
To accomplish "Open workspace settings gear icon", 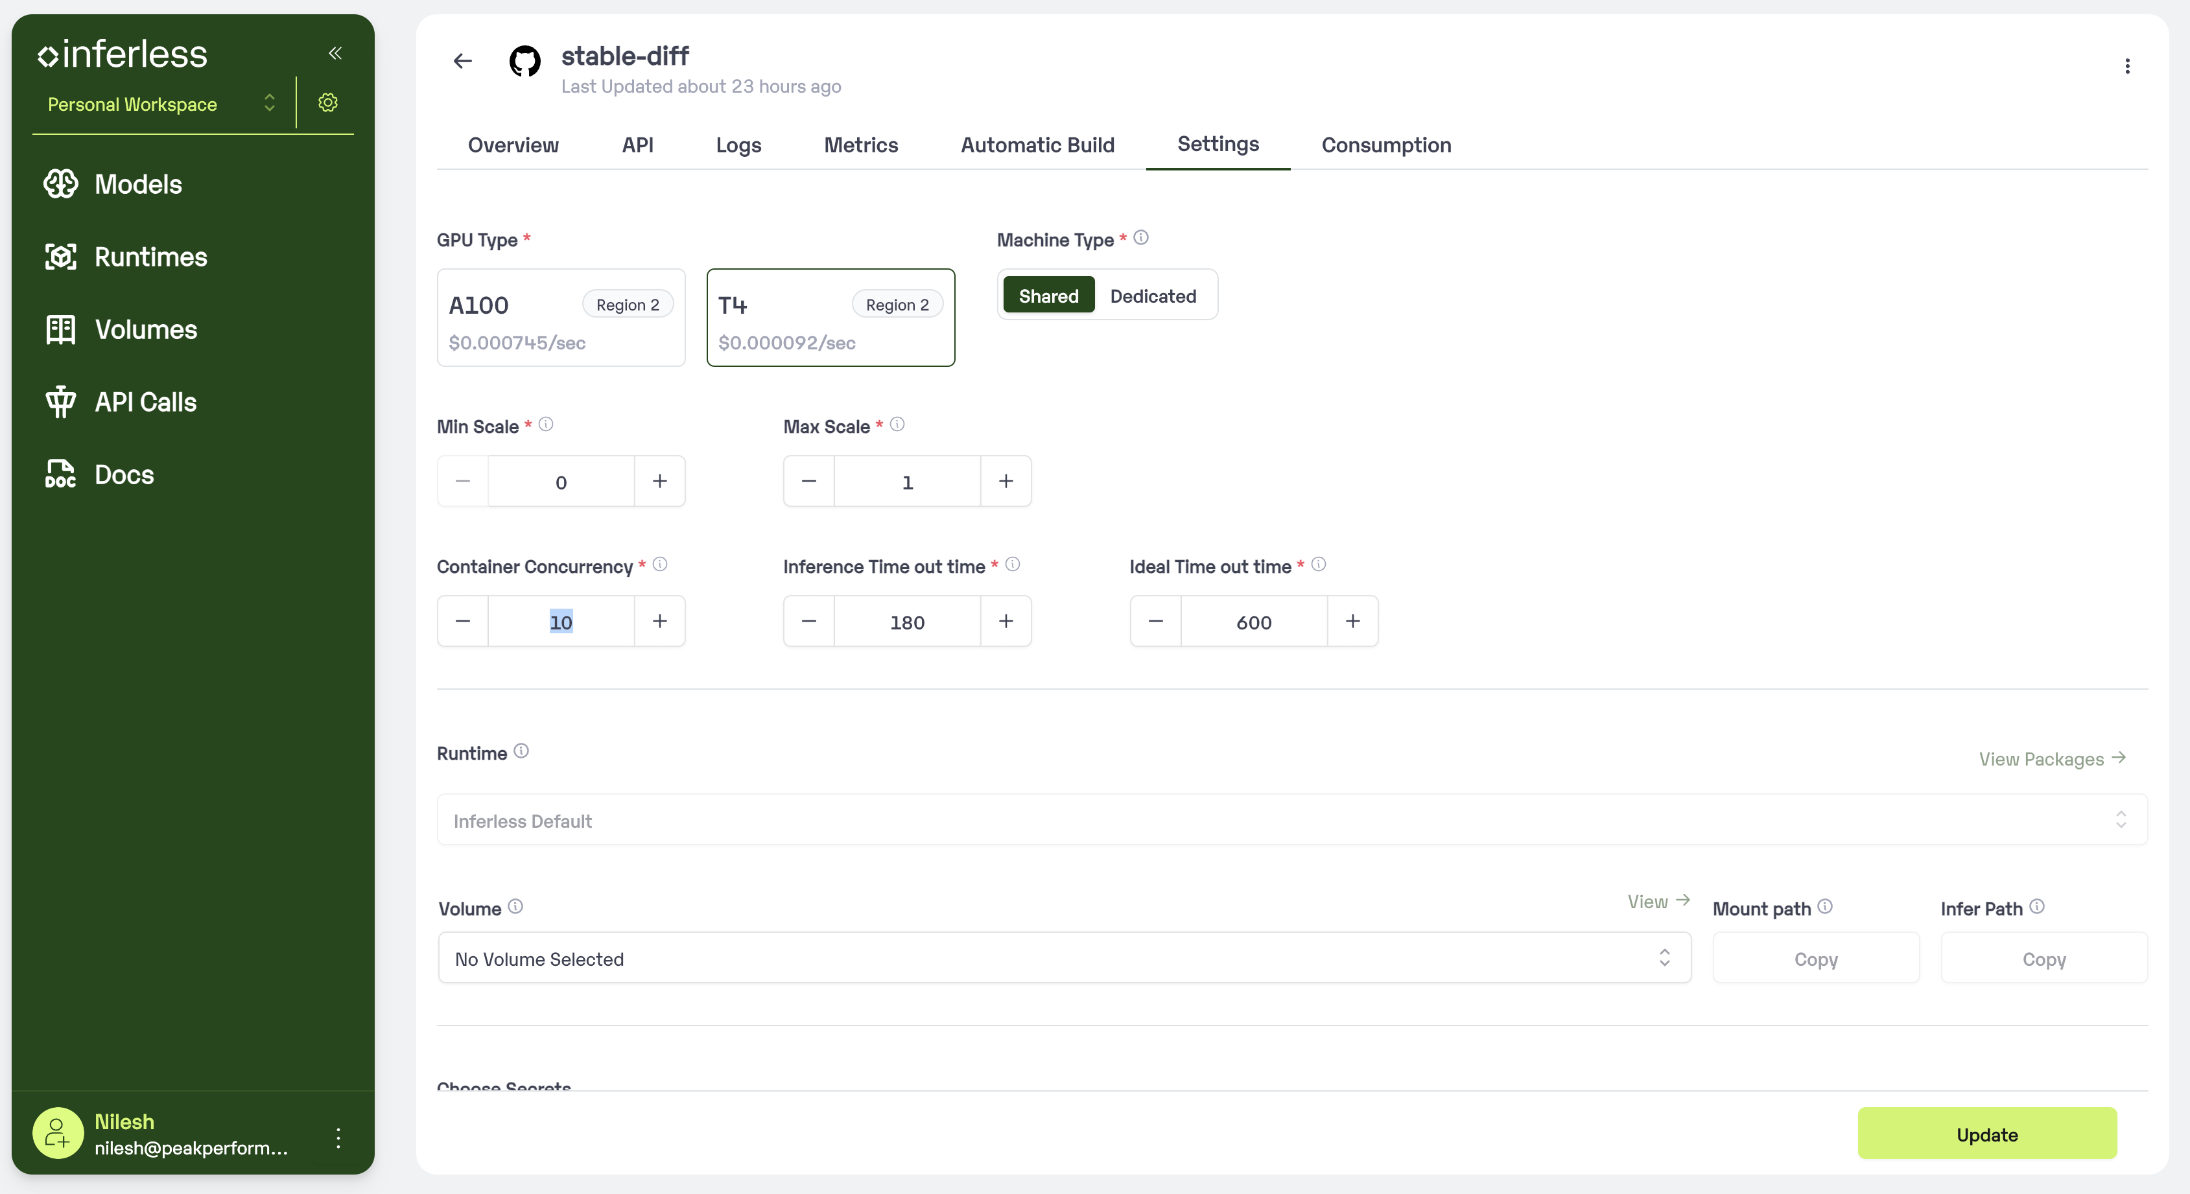I will (x=327, y=103).
